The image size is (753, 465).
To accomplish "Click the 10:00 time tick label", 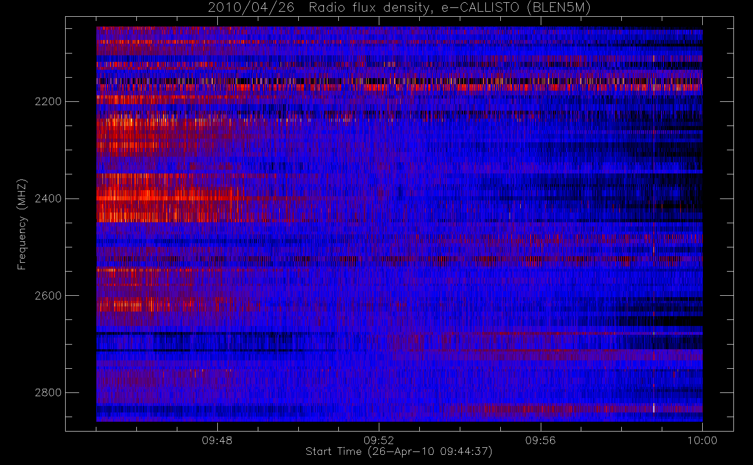I will 702,440.
